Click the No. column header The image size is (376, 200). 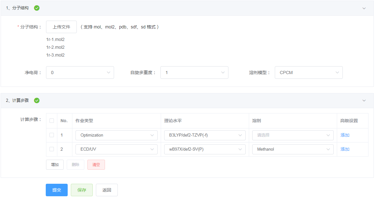point(64,121)
